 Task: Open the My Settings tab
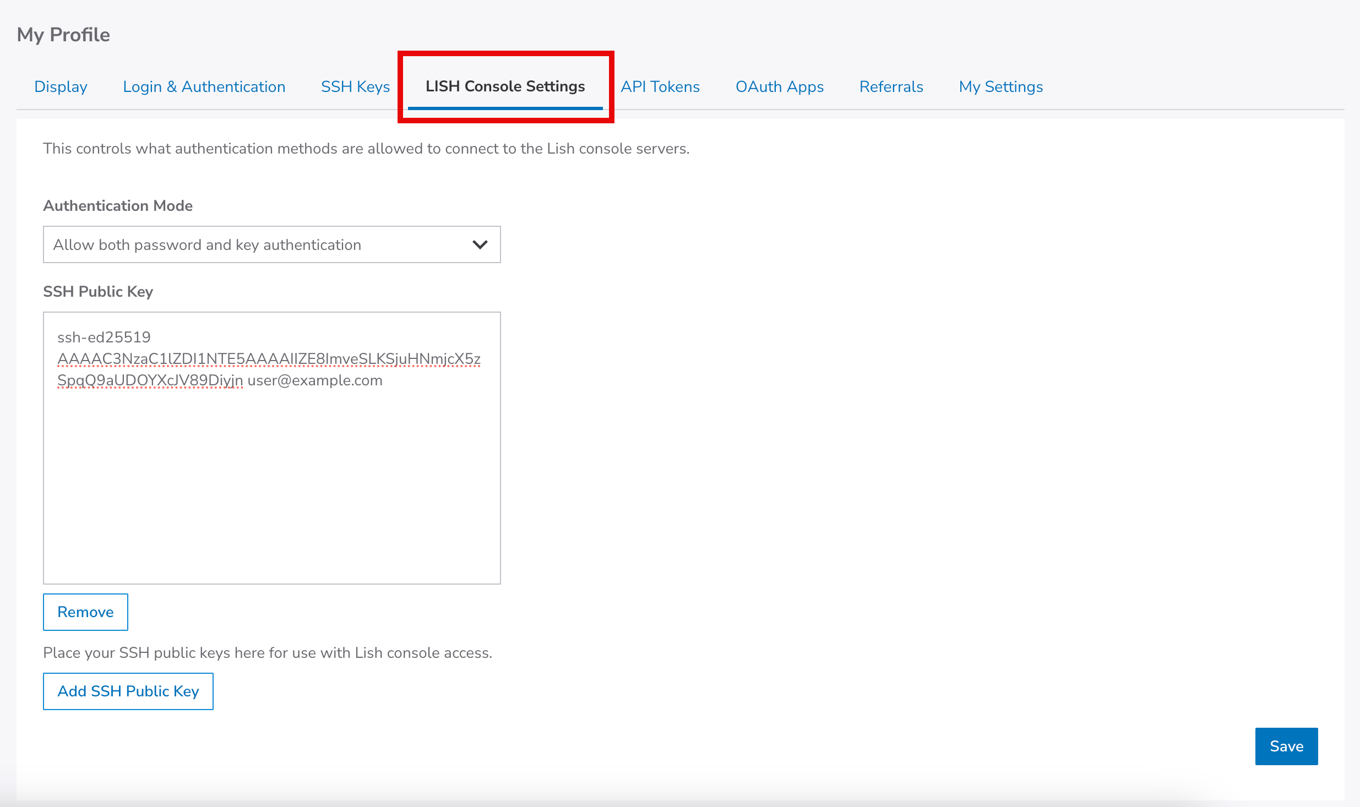click(x=1000, y=86)
